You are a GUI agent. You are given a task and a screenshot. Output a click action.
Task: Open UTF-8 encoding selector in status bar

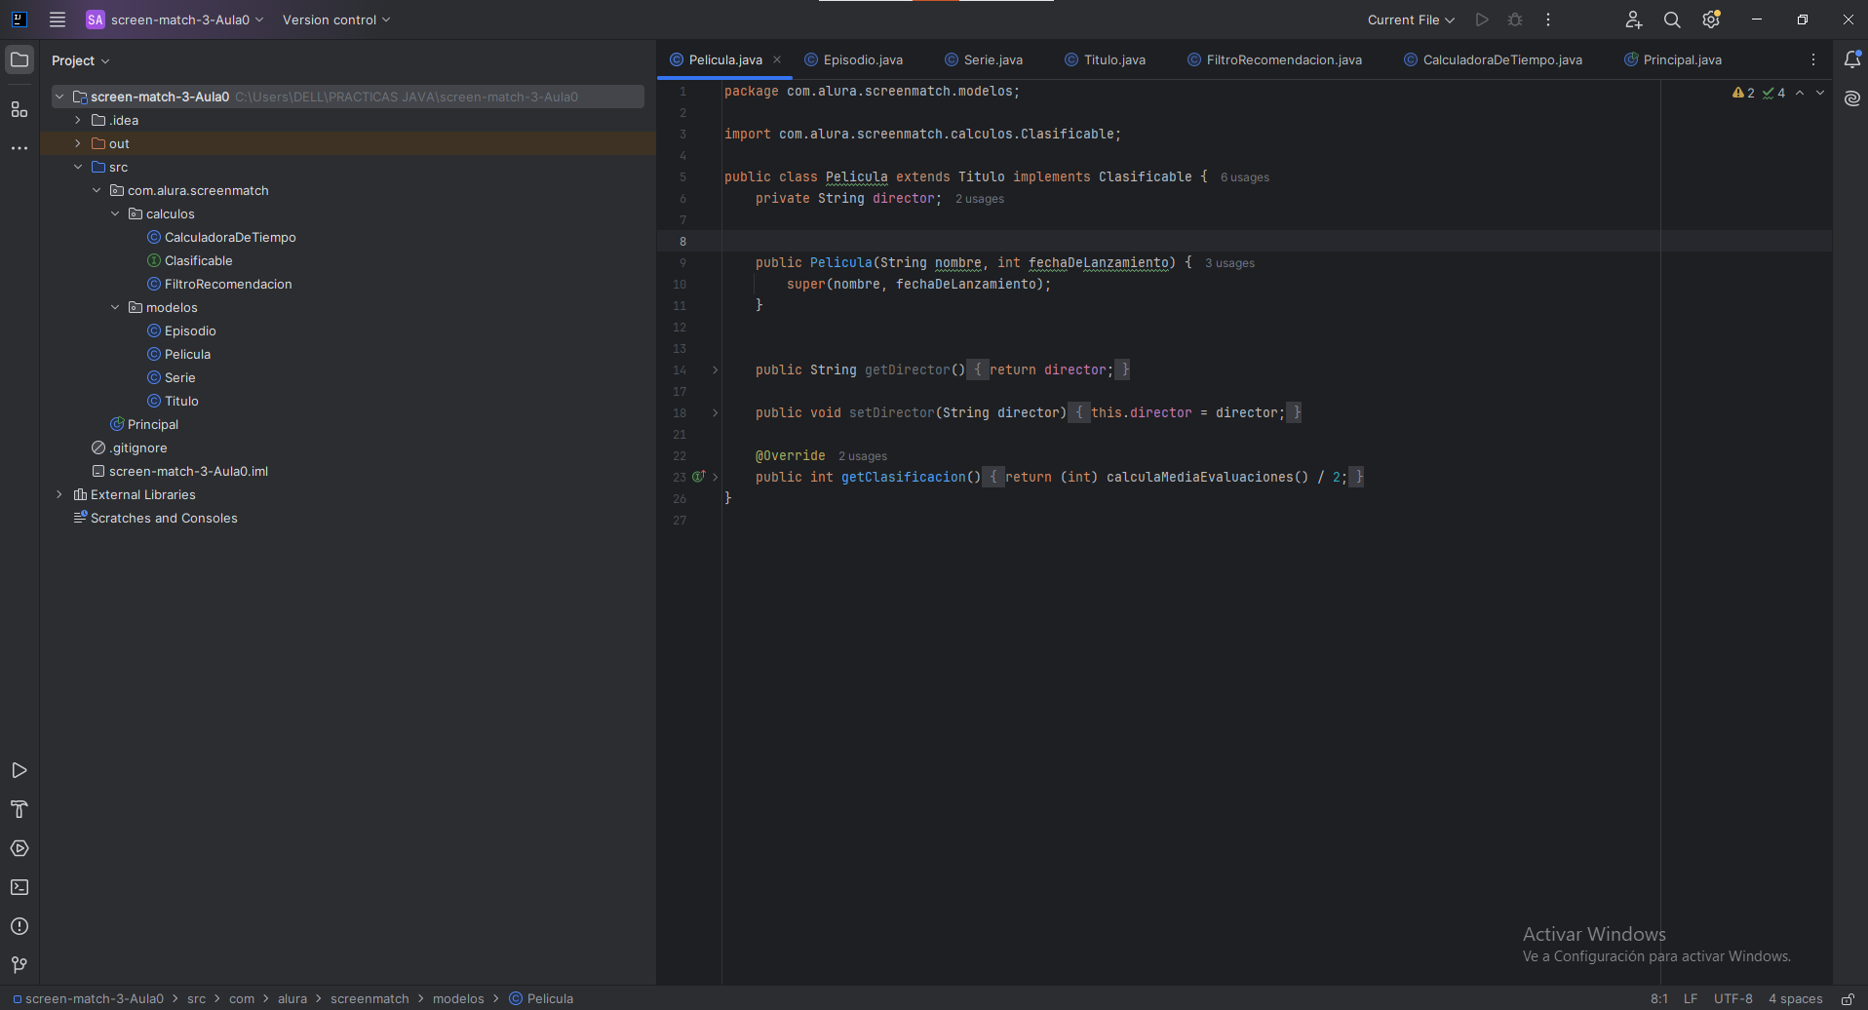pos(1733,998)
